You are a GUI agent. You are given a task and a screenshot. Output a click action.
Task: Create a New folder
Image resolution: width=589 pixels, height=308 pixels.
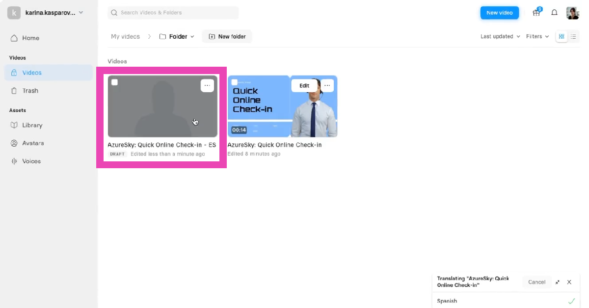coord(227,36)
